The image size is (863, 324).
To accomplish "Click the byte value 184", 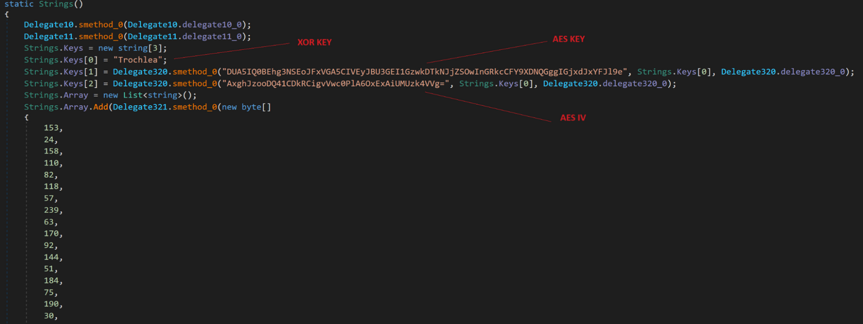I will point(53,280).
